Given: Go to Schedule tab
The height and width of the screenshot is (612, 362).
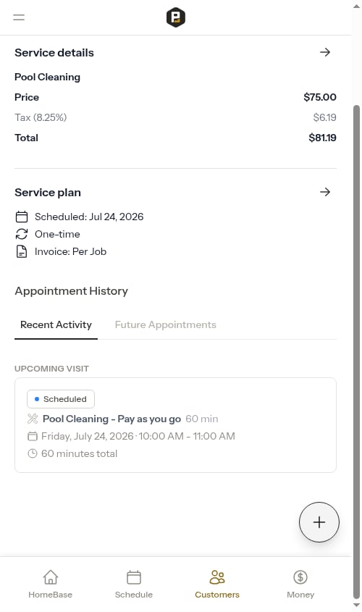Looking at the screenshot, I should [134, 584].
